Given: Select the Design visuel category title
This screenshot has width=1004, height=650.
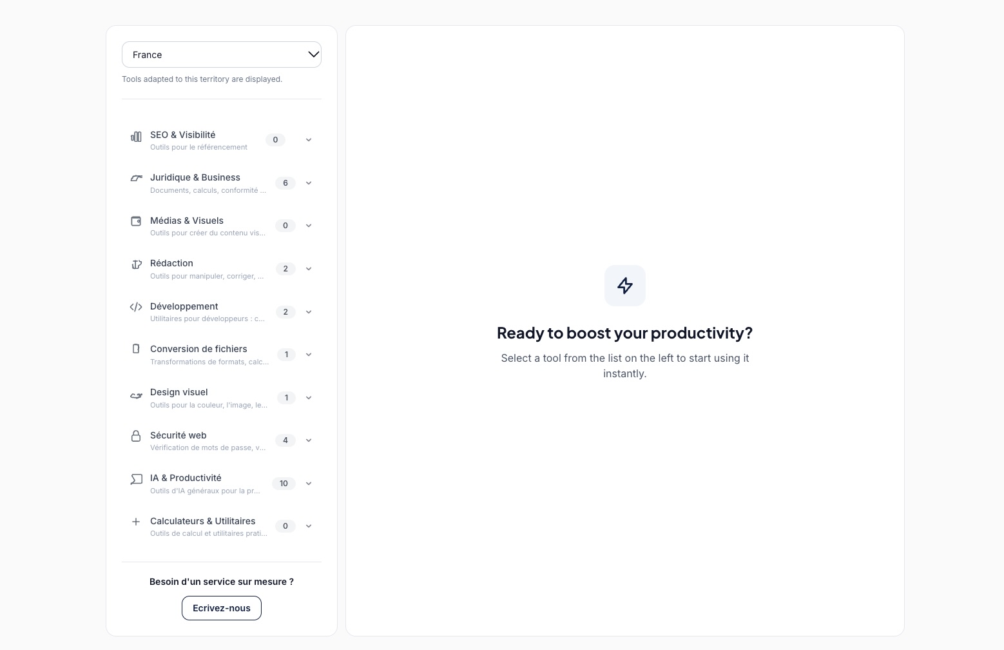Looking at the screenshot, I should [179, 392].
